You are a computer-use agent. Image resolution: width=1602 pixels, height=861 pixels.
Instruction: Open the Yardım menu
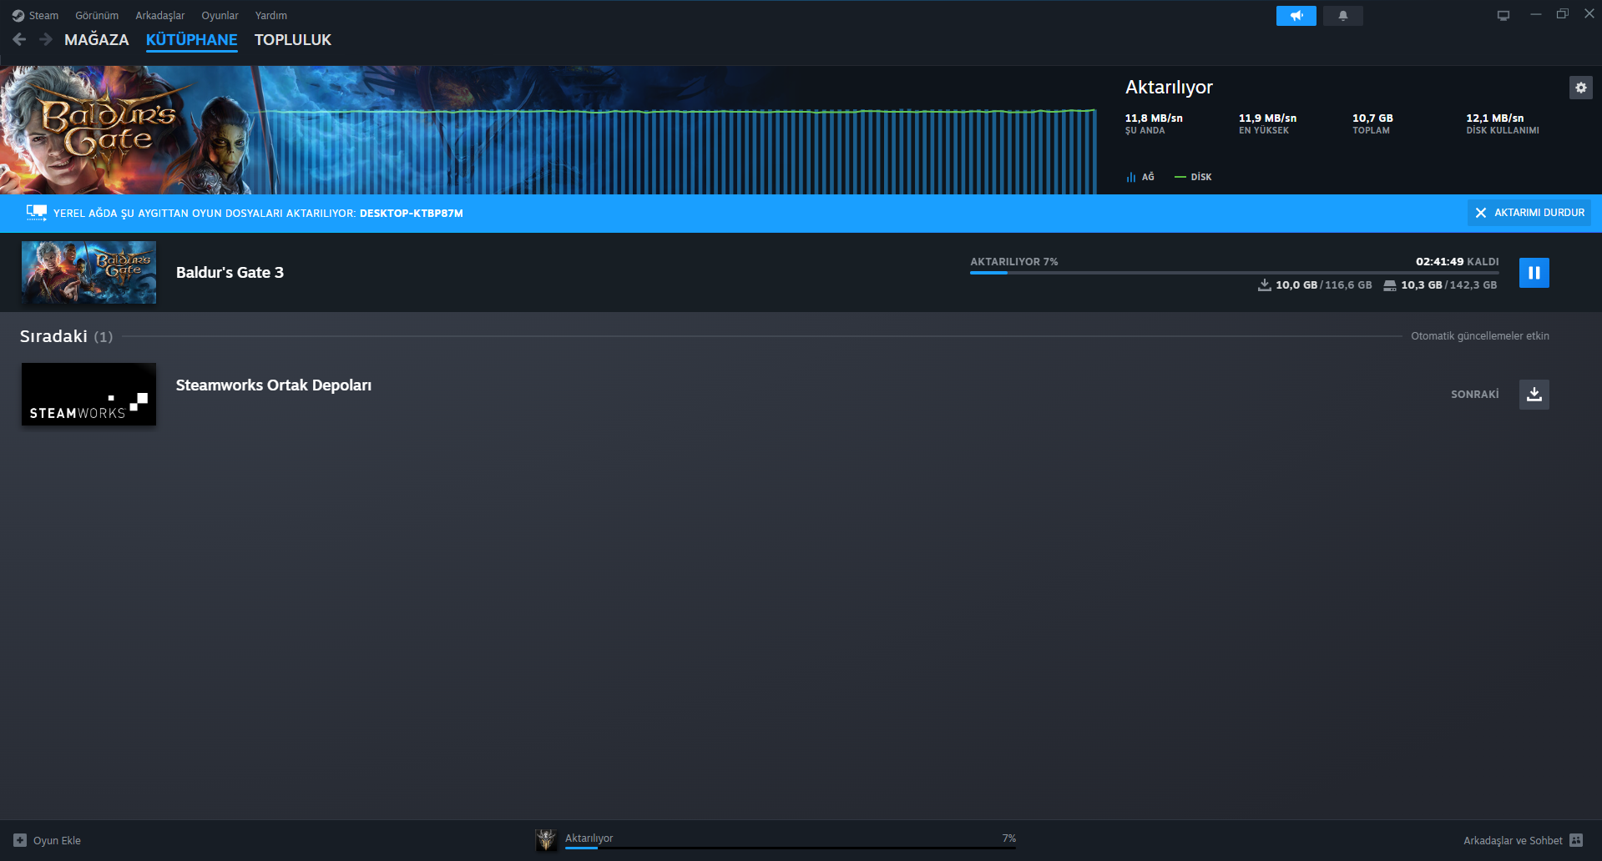click(x=270, y=16)
